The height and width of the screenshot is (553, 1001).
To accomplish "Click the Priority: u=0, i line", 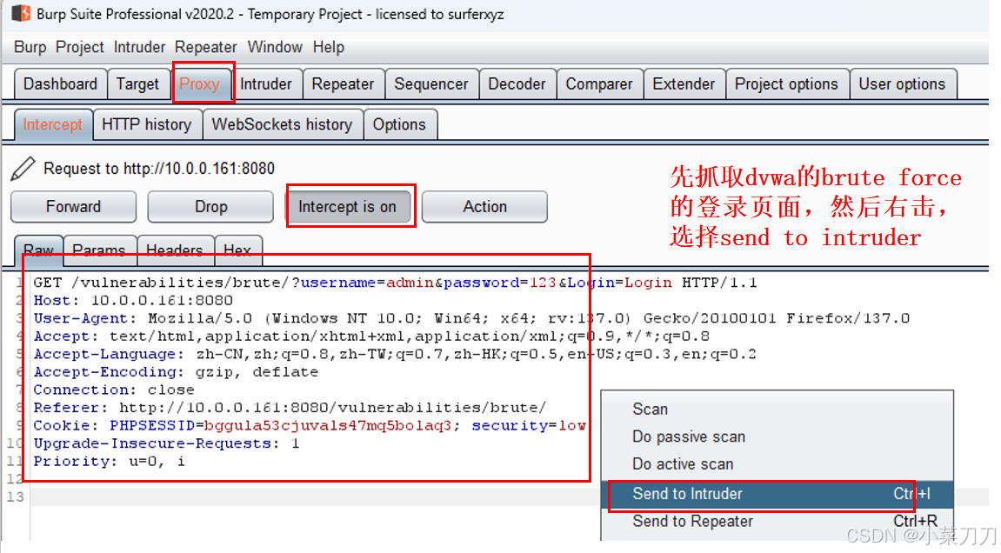I will pos(110,462).
